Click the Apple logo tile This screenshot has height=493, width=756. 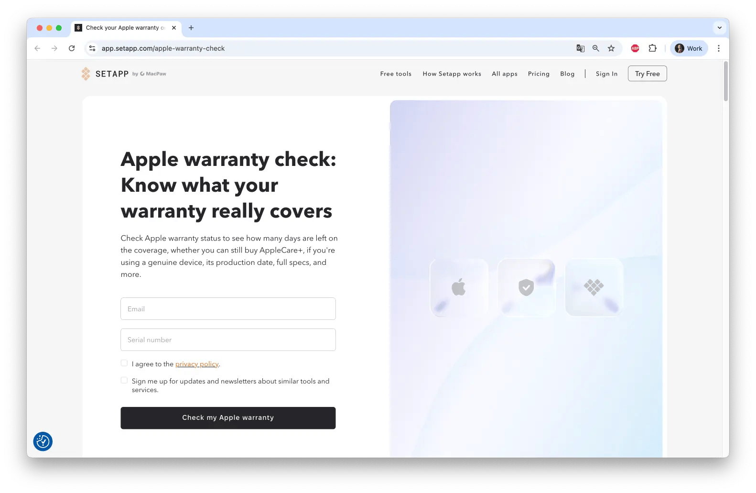click(459, 287)
